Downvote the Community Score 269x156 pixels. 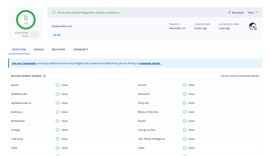[x=37, y=36]
